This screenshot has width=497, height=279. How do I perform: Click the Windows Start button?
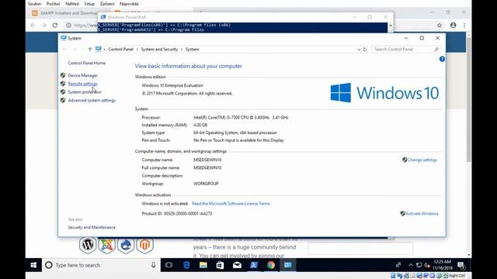[33, 265]
